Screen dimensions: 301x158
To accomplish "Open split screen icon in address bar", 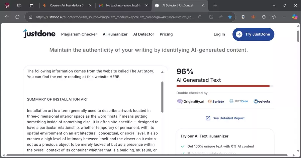I will coord(211,17).
